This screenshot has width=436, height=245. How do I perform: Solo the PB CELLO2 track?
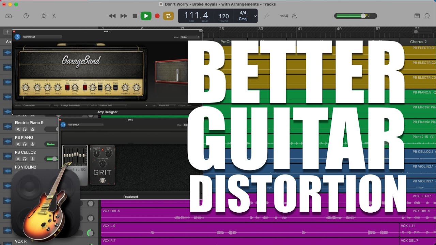25,159
